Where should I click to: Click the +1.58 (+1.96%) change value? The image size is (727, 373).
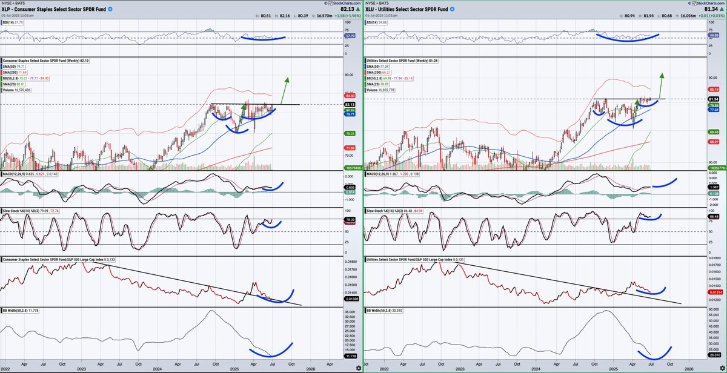pyautogui.click(x=347, y=15)
